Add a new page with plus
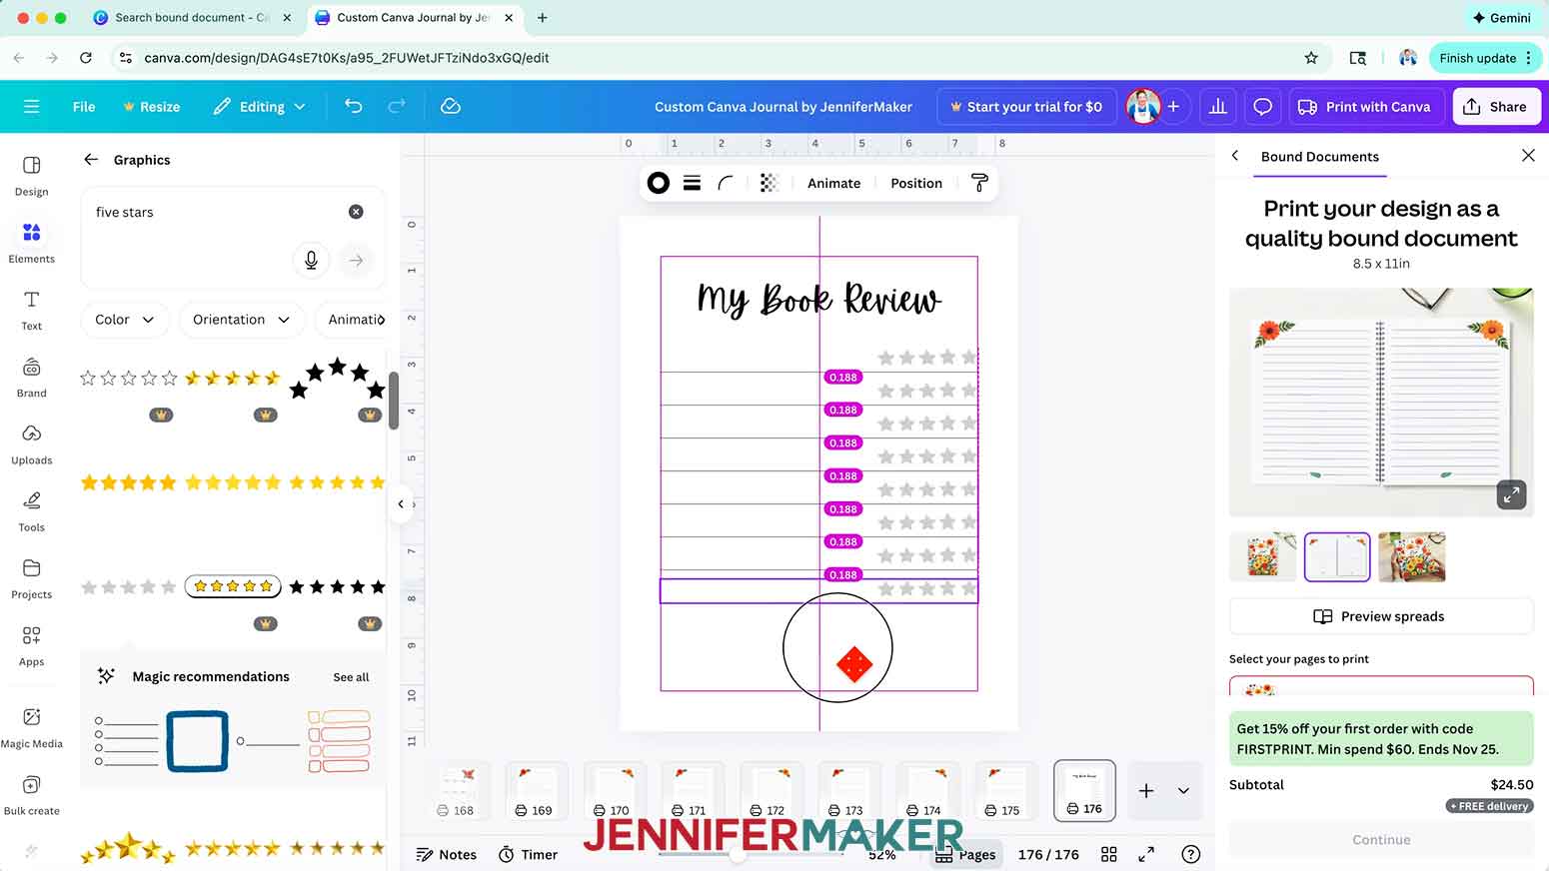 [1145, 790]
